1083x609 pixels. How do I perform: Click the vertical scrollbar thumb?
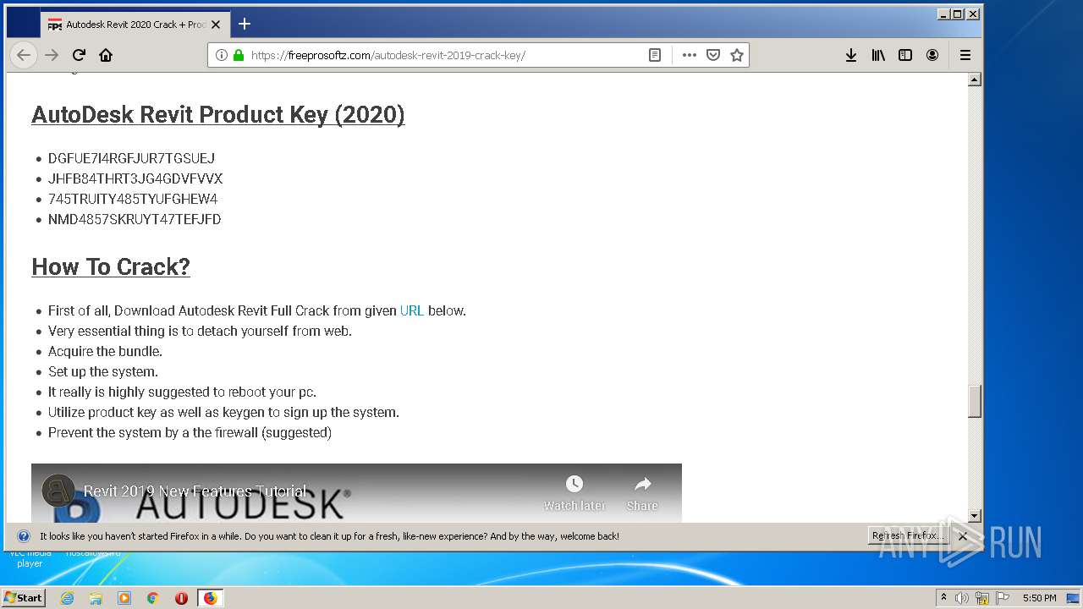(975, 401)
